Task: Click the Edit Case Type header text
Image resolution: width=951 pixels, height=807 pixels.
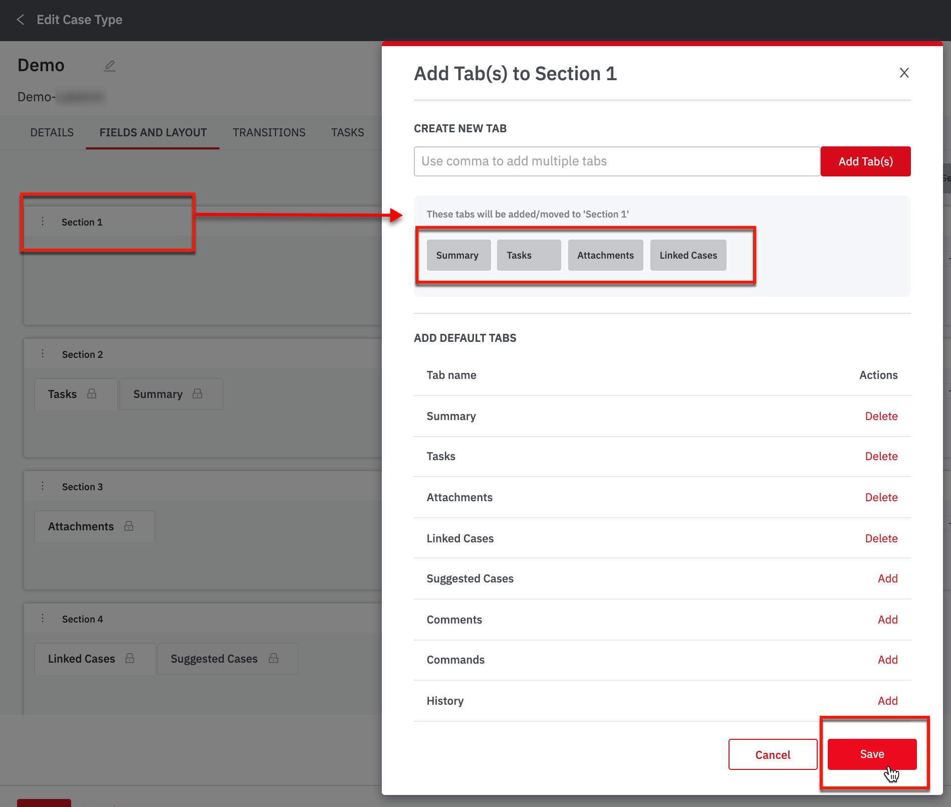Action: tap(79, 20)
